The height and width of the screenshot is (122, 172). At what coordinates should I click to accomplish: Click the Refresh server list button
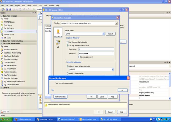tap(110, 34)
